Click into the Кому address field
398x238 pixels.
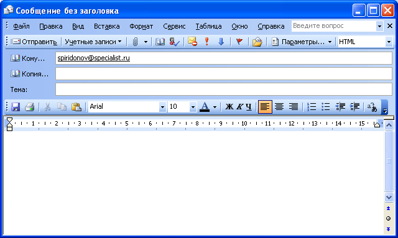224,58
